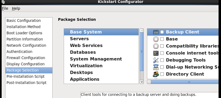The height and width of the screenshot is (98, 221).
Task: Click the Directory Client user icon
Action: pos(156,74)
